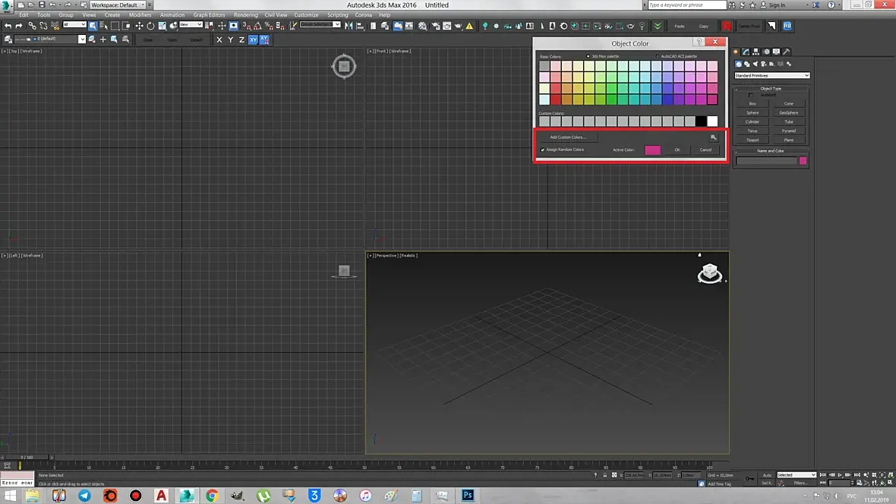Uncheck the Assign Random Colors checkbox
This screenshot has width=896, height=504.
click(x=543, y=150)
